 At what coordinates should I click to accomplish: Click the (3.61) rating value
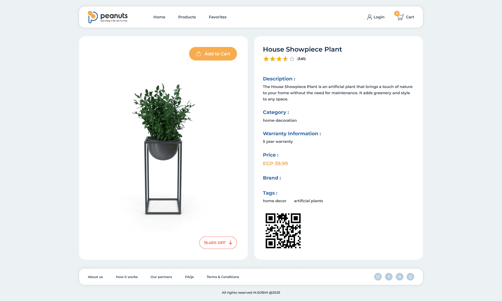302,59
